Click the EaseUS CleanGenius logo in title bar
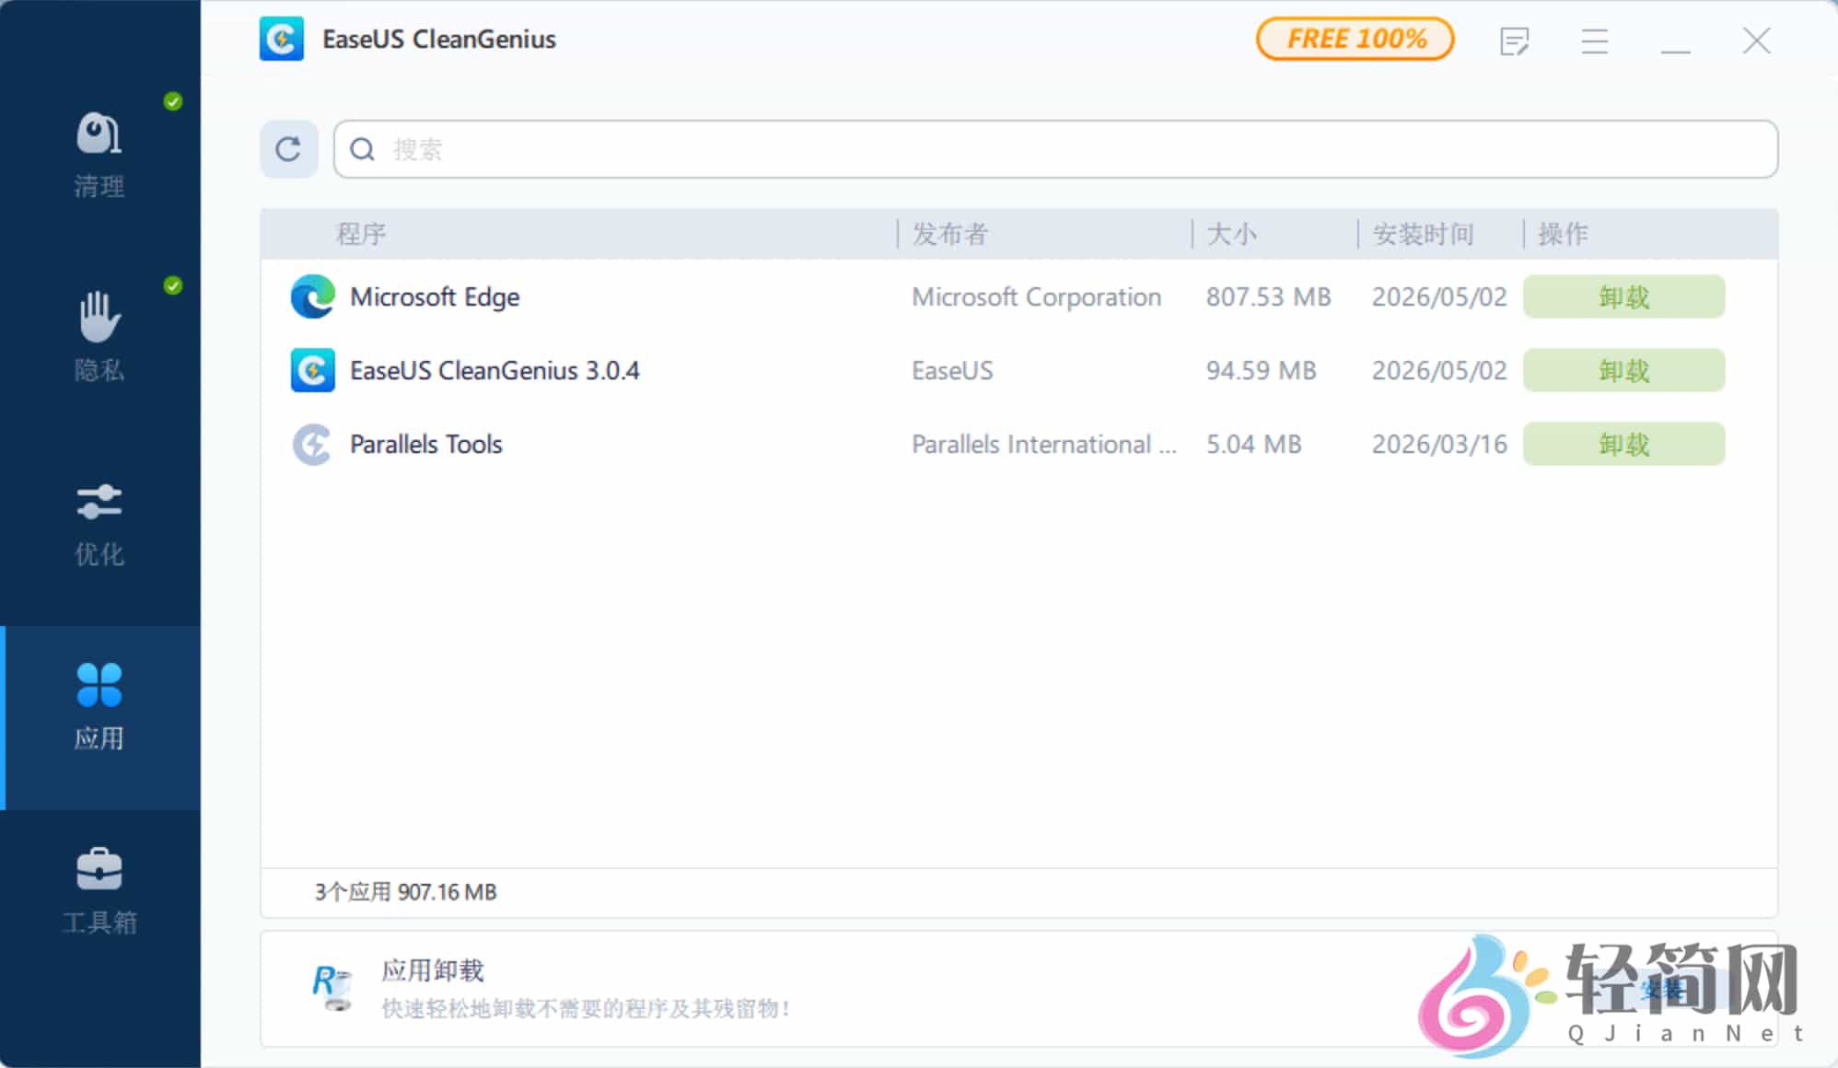 point(282,39)
